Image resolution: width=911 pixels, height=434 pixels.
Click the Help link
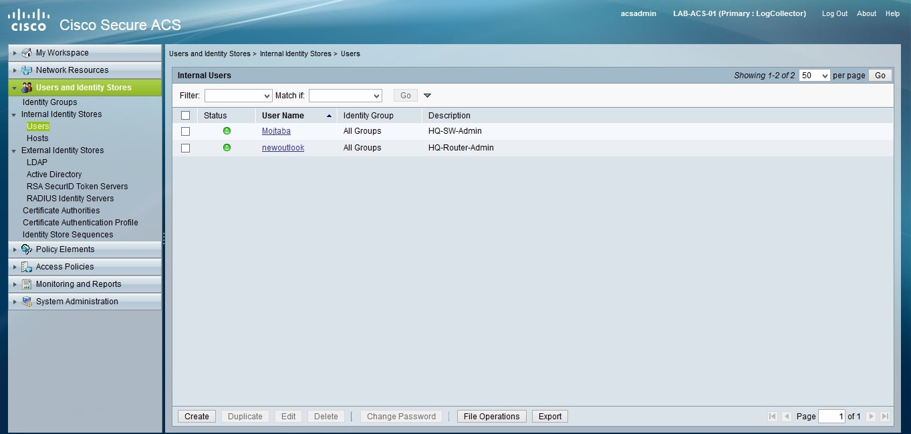[892, 13]
